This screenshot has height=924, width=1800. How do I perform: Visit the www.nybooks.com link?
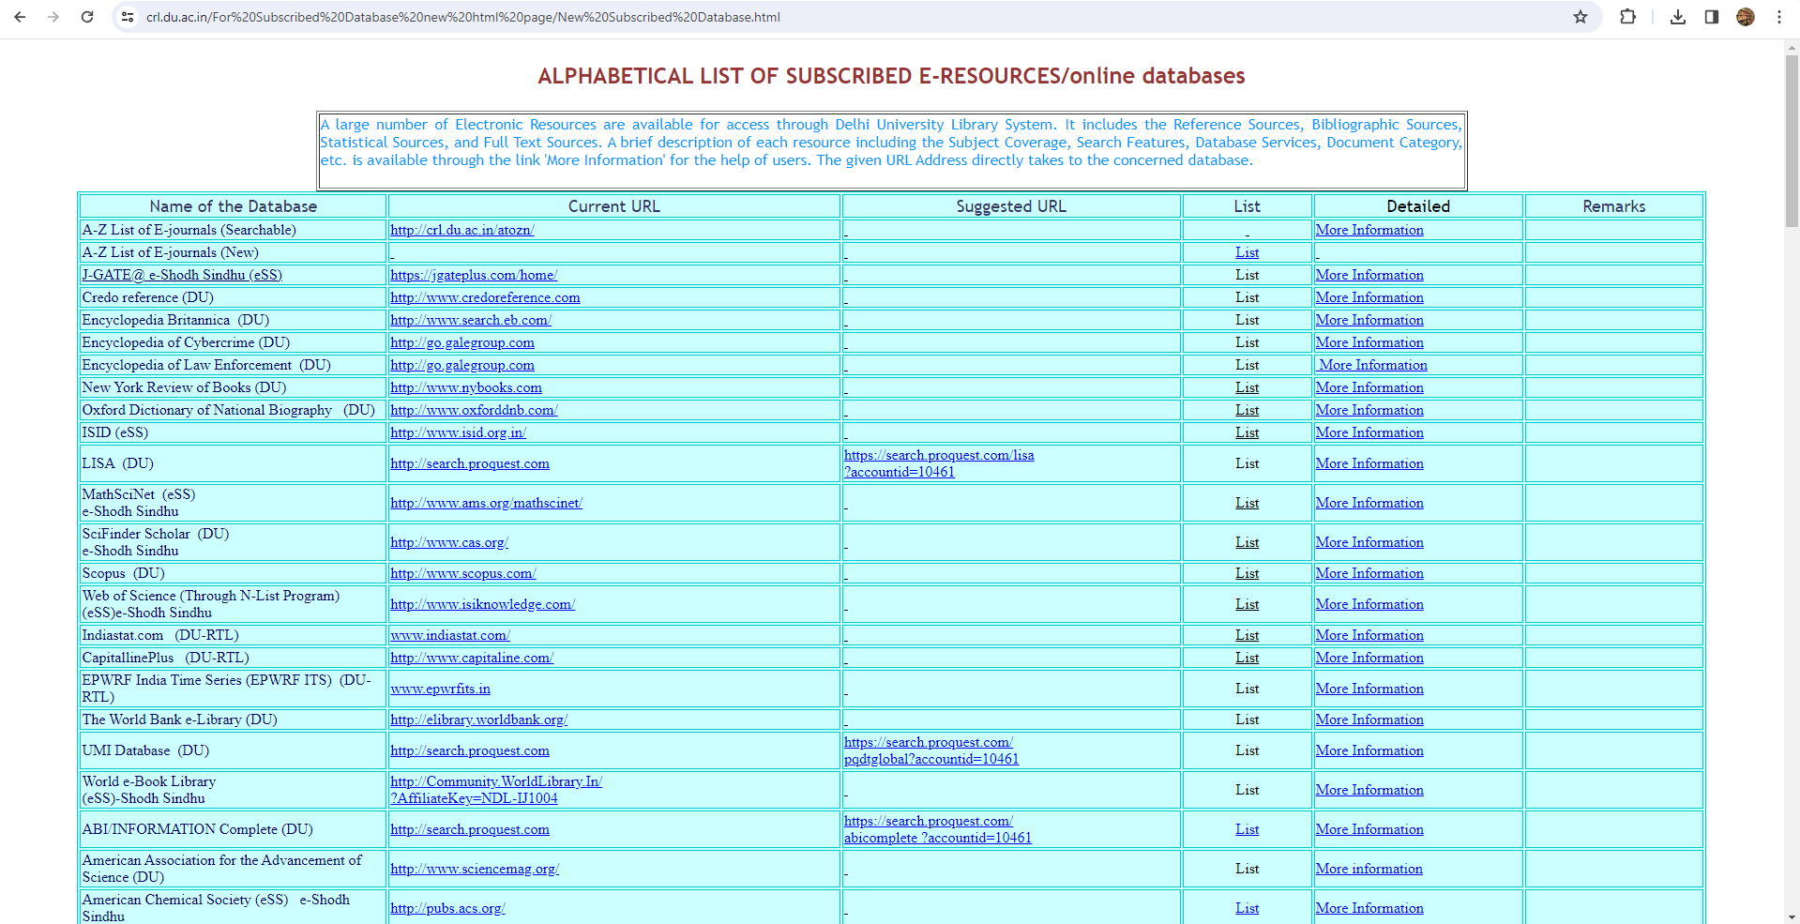point(466,387)
